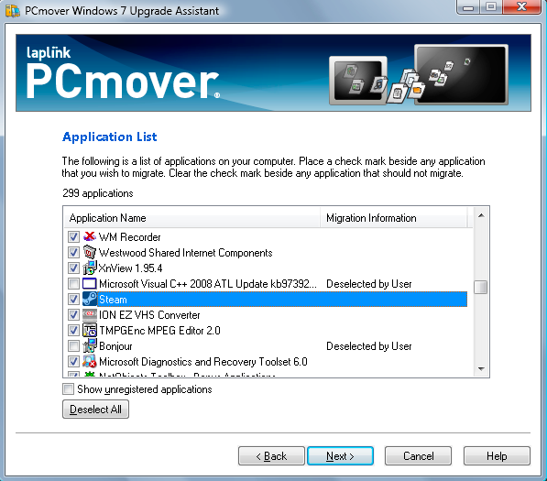Viewport: 547px width, 481px height.
Task: Click the Steam application icon
Action: (89, 300)
